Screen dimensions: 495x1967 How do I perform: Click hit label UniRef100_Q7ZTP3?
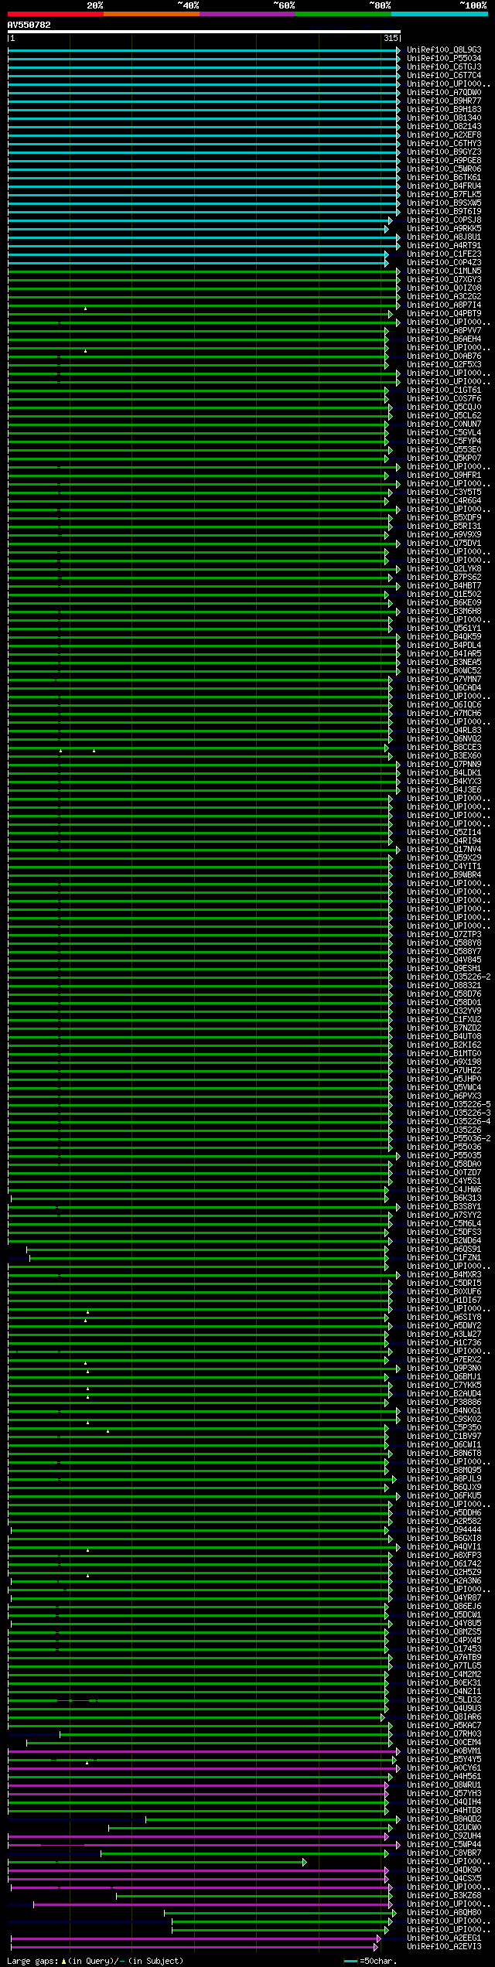tap(444, 935)
